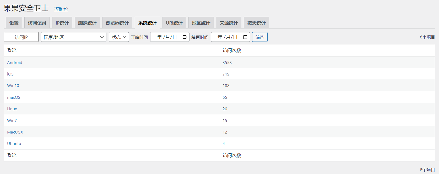Click the Win7 link

(x=12, y=120)
